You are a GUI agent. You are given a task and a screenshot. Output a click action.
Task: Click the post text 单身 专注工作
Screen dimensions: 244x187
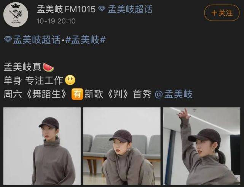tap(33, 80)
